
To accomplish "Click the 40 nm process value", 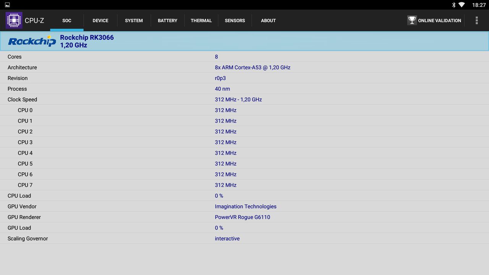I will pyautogui.click(x=222, y=89).
